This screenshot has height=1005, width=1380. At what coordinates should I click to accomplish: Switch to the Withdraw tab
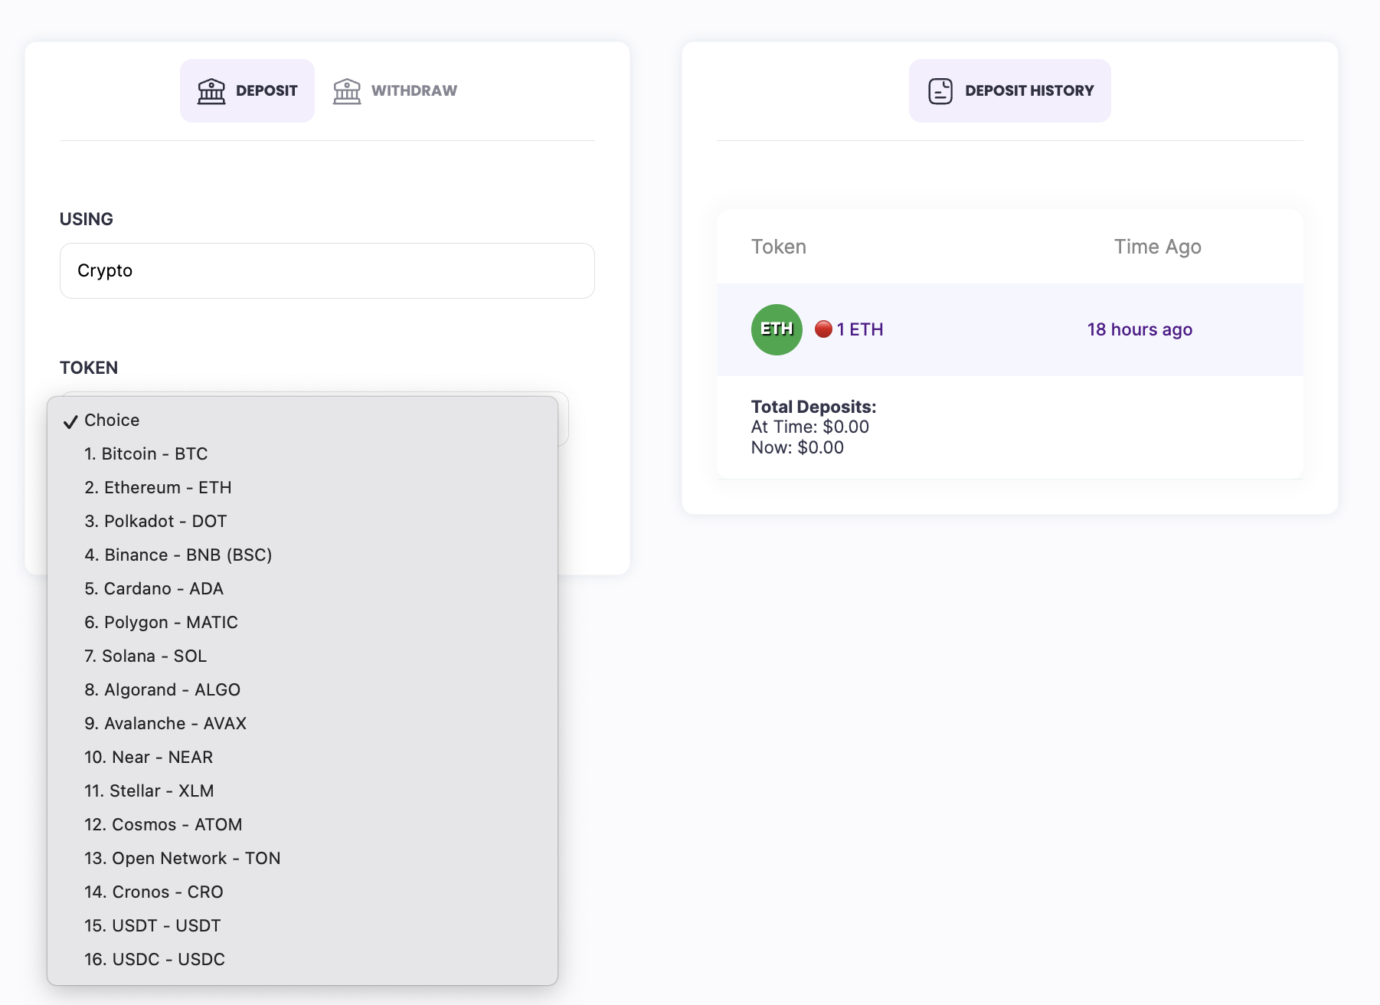(x=395, y=90)
